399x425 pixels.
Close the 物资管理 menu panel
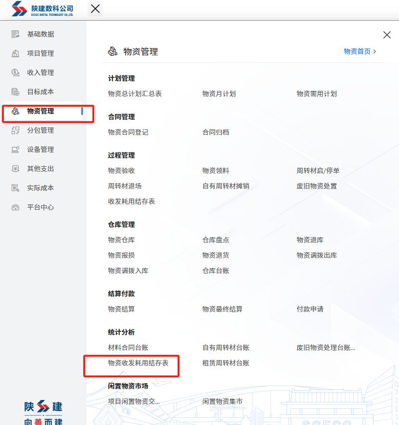click(386, 35)
